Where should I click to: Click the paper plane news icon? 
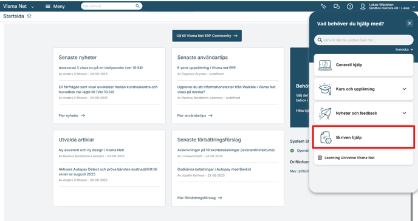point(325,113)
